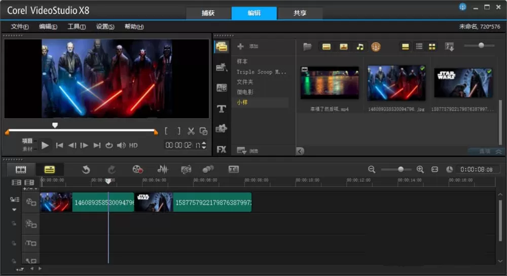
Task: Step to next frame
Action: pyautogui.click(x=84, y=145)
